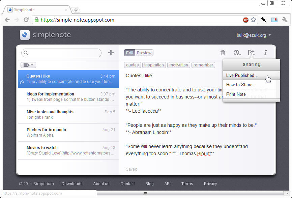Click the Saved status text

tap(132, 169)
